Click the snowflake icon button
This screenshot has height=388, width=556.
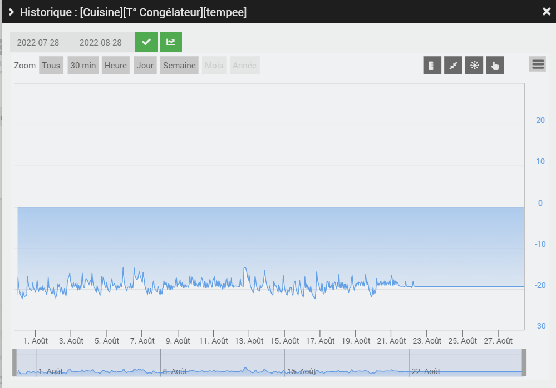click(474, 66)
